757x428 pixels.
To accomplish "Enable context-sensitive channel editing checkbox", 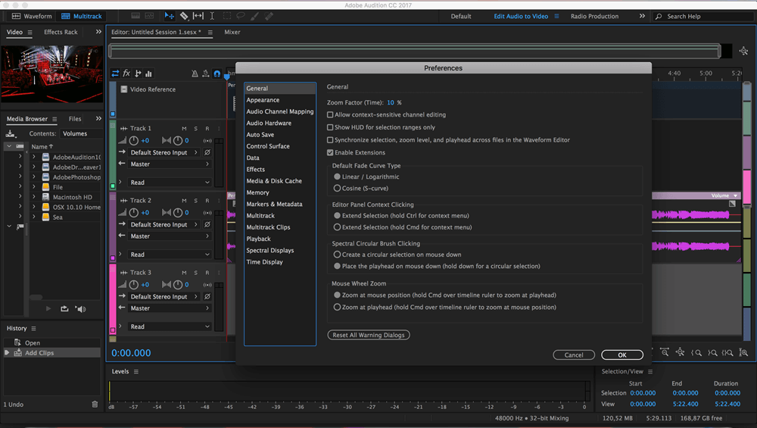I will 330,115.
